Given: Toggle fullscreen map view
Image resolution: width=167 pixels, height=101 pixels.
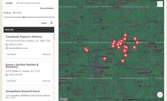Looking at the screenshot, I should (x=160, y=4).
